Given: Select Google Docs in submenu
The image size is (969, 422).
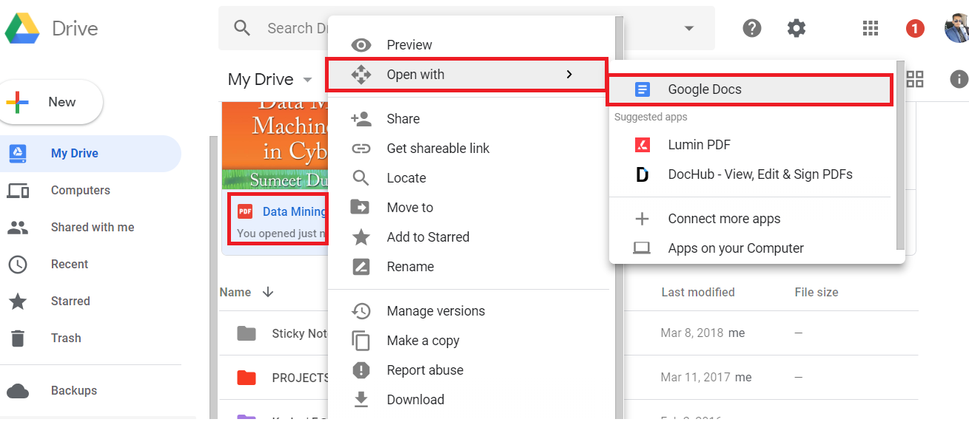Looking at the screenshot, I should [750, 89].
